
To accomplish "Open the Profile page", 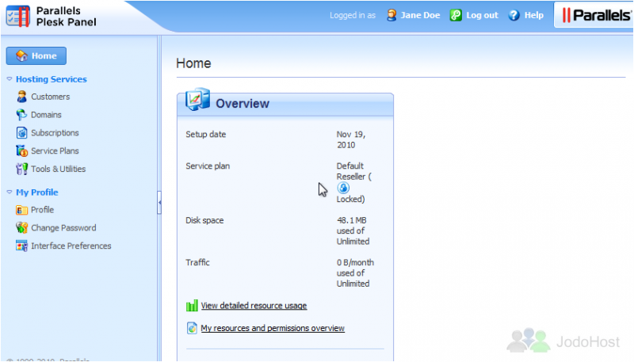I will [43, 210].
